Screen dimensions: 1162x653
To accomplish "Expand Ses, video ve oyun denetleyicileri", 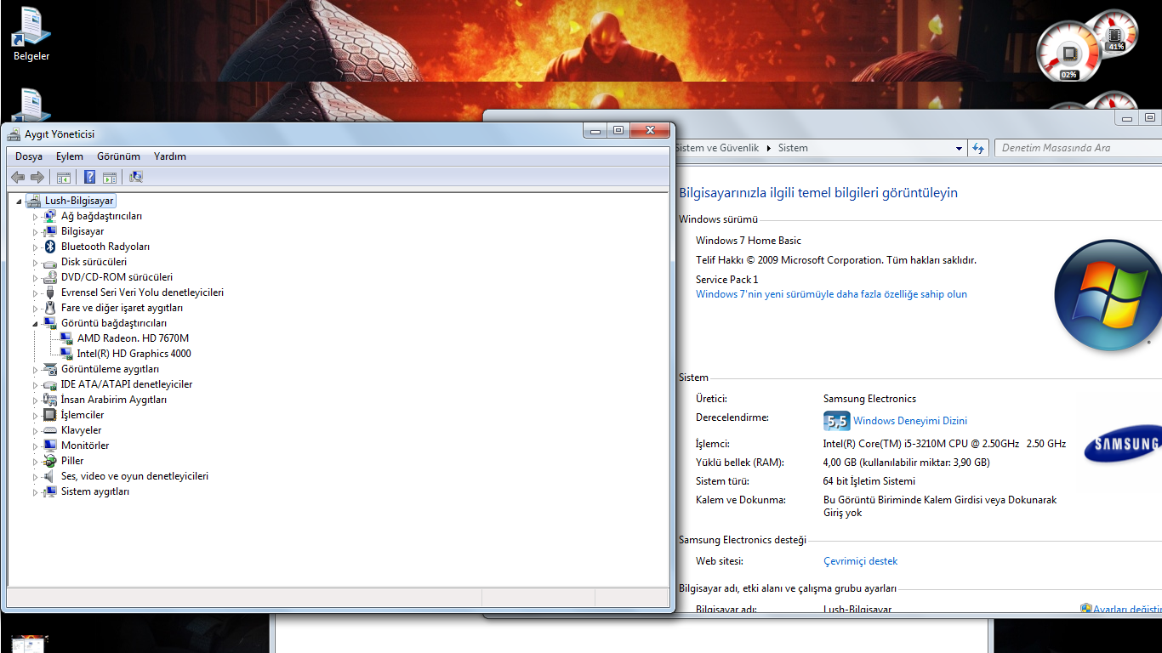I will (36, 477).
